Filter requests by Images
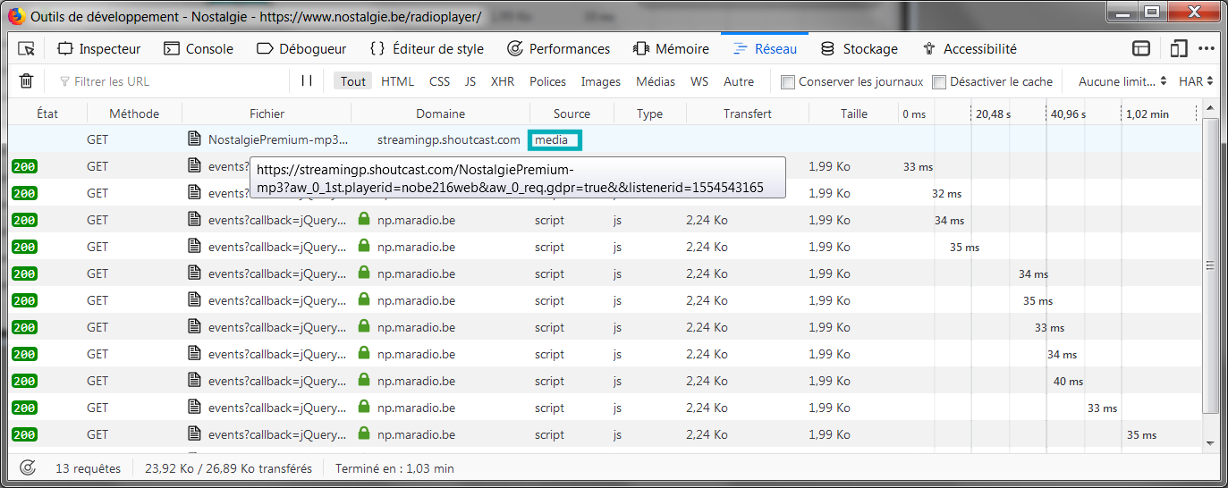The height and width of the screenshot is (488, 1228). tap(601, 81)
